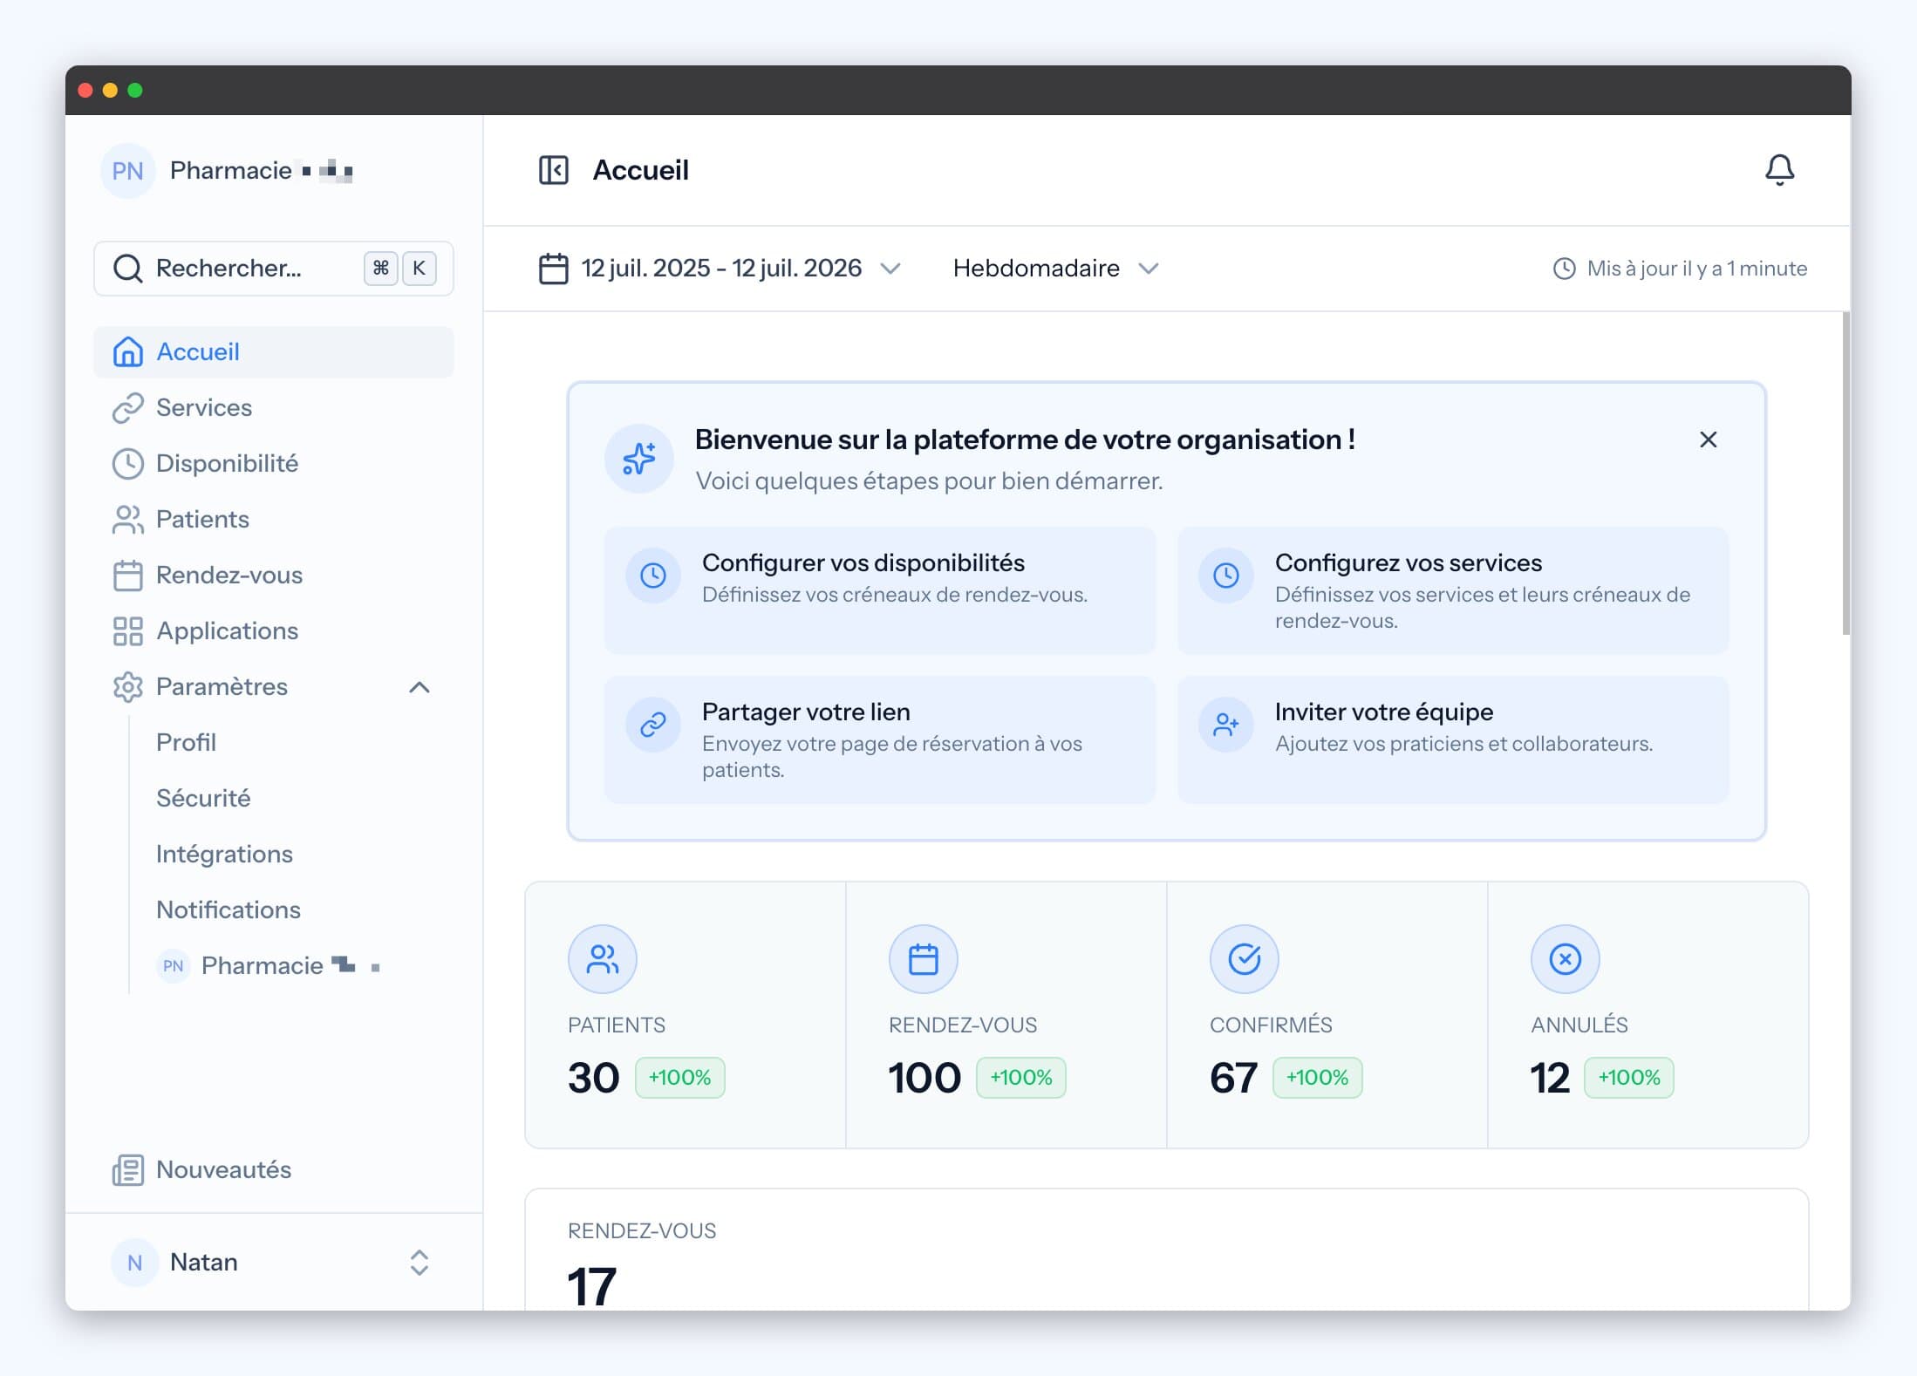
Task: Click the K shortcut key badge
Action: coord(419,269)
